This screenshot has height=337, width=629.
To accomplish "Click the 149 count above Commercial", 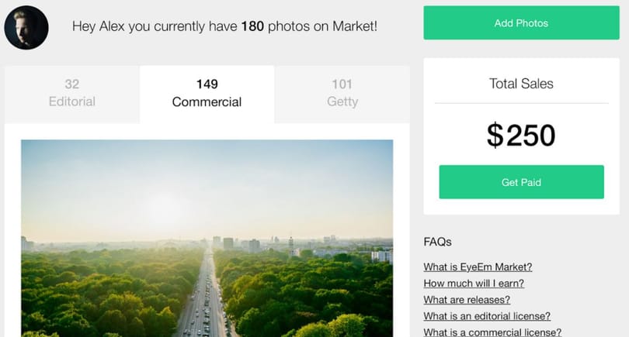I will coord(207,84).
